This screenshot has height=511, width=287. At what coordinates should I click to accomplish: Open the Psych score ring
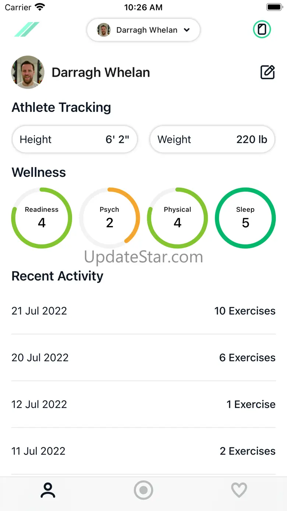[x=110, y=218]
